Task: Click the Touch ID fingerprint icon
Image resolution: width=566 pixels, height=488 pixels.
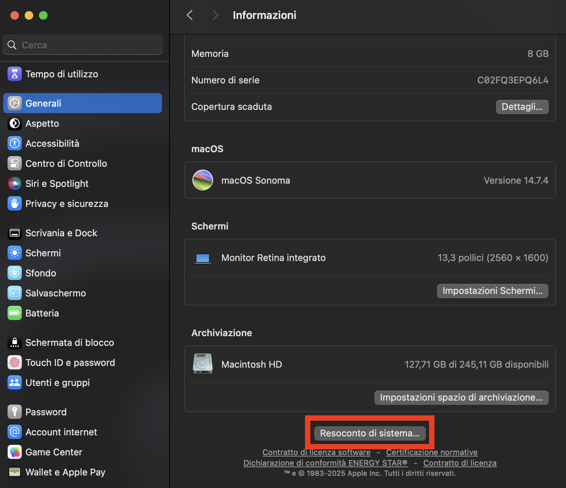Action: pyautogui.click(x=15, y=363)
